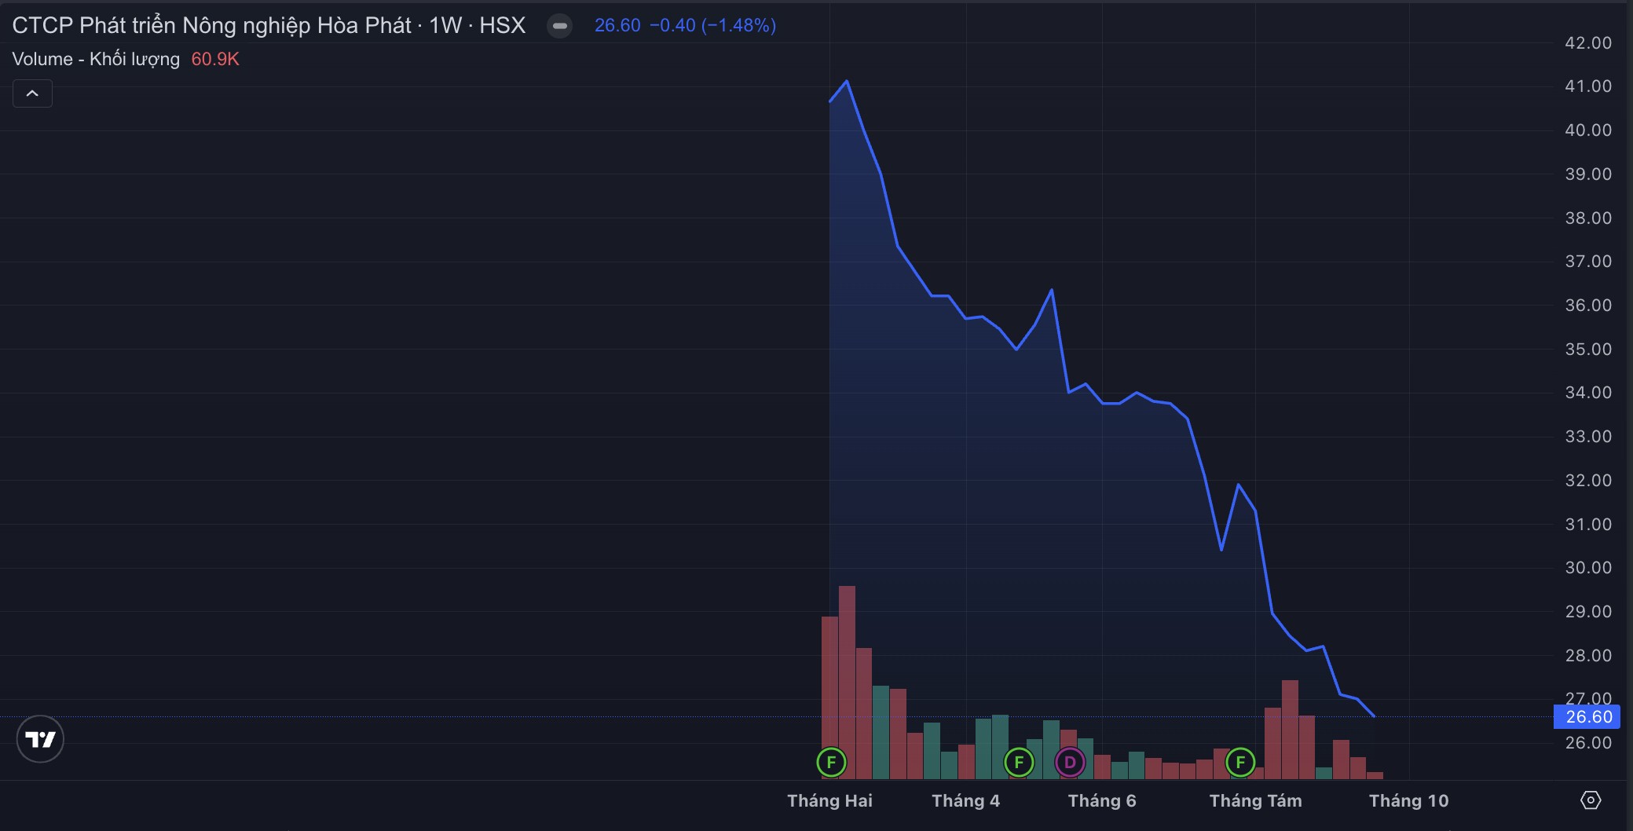
Task: Click the Tháng 4 time axis label
Action: point(965,800)
